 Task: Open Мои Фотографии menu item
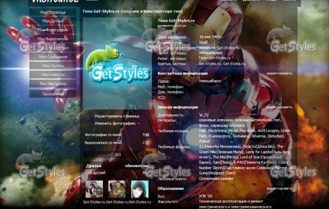(x=53, y=30)
